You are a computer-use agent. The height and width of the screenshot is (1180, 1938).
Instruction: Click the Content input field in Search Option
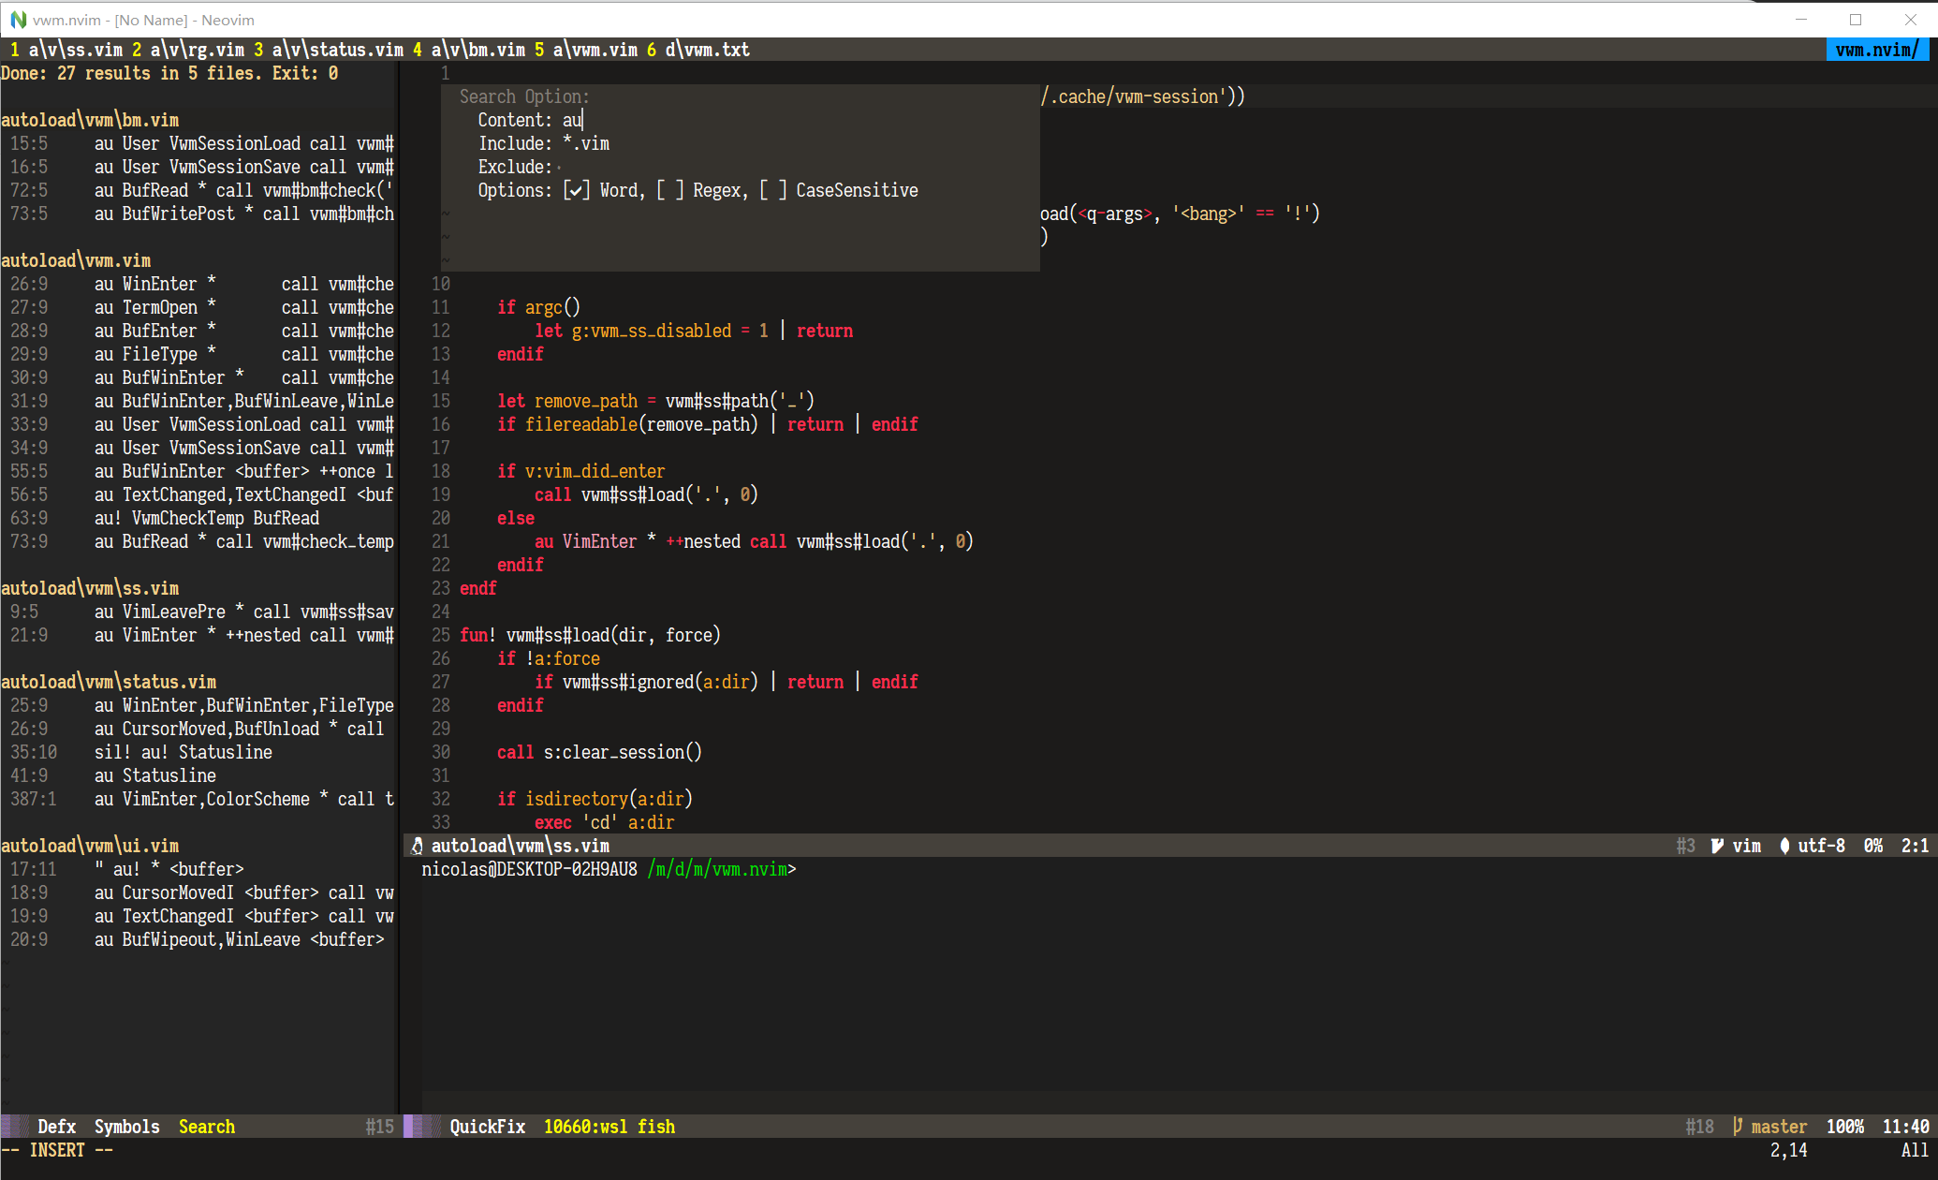(574, 119)
